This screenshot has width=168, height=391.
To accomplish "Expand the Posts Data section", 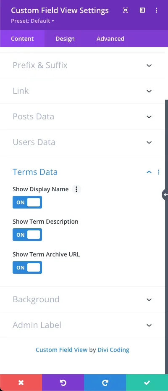I will [82, 117].
